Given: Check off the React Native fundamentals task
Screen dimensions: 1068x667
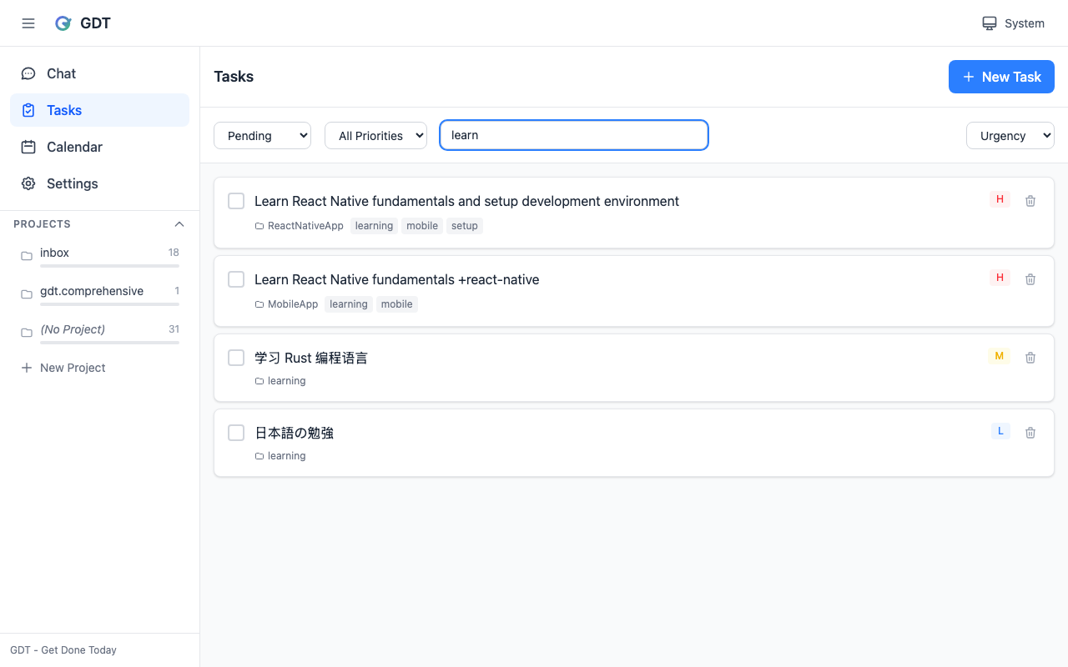Looking at the screenshot, I should [x=236, y=200].
